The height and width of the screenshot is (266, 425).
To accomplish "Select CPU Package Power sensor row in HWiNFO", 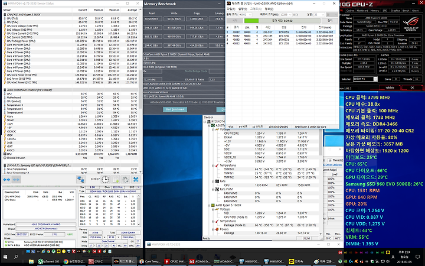I will (x=71, y=41).
